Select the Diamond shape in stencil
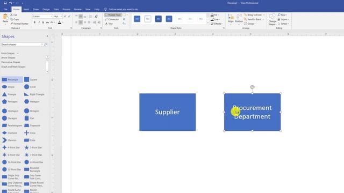Viewport: 344px width, 193px height. pos(10,133)
